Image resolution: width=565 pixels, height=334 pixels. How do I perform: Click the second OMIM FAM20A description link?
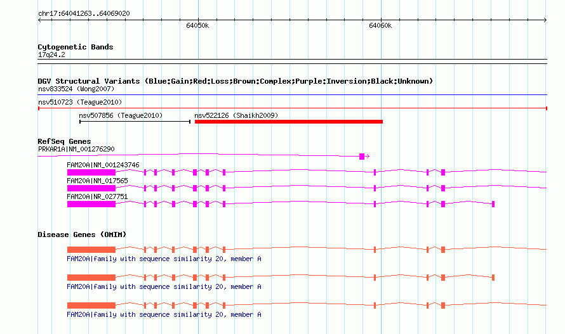pyautogui.click(x=164, y=287)
